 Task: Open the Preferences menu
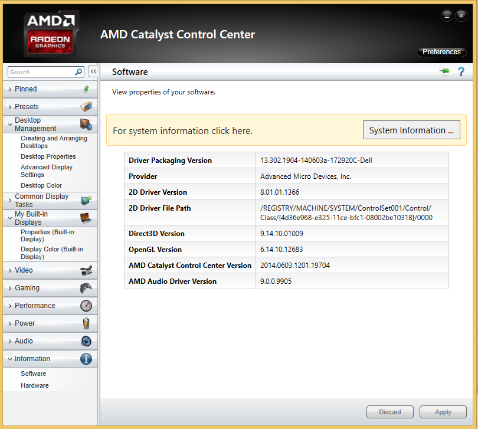[441, 52]
